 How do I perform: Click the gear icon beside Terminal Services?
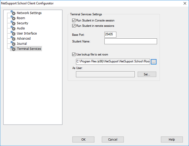tap(13, 49)
